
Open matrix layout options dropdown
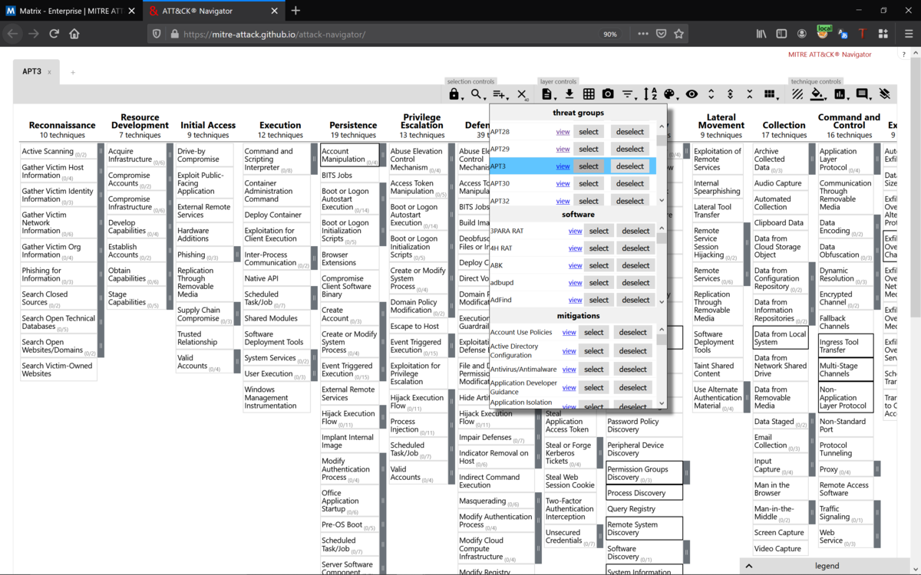[770, 94]
